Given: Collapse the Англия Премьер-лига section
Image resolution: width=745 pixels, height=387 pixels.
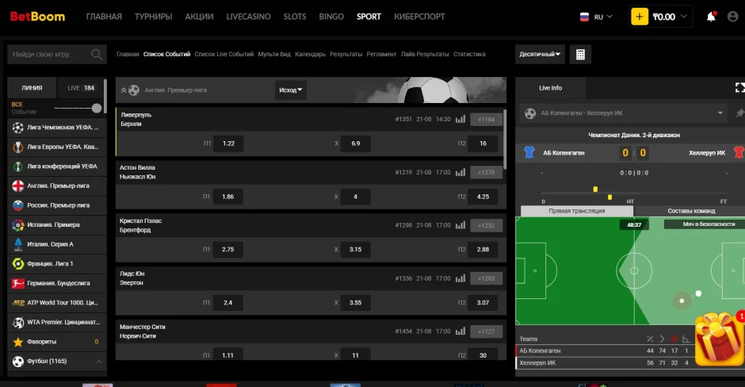Looking at the screenshot, I should tap(124, 90).
